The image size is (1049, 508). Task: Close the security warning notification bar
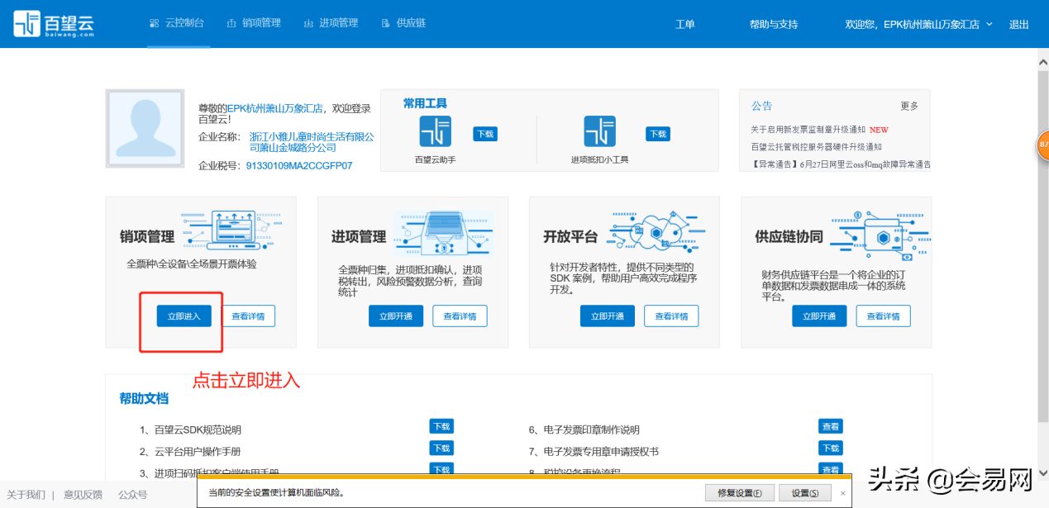(x=842, y=493)
